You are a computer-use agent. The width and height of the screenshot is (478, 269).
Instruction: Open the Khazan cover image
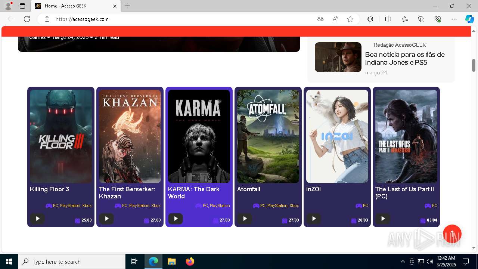tap(130, 136)
